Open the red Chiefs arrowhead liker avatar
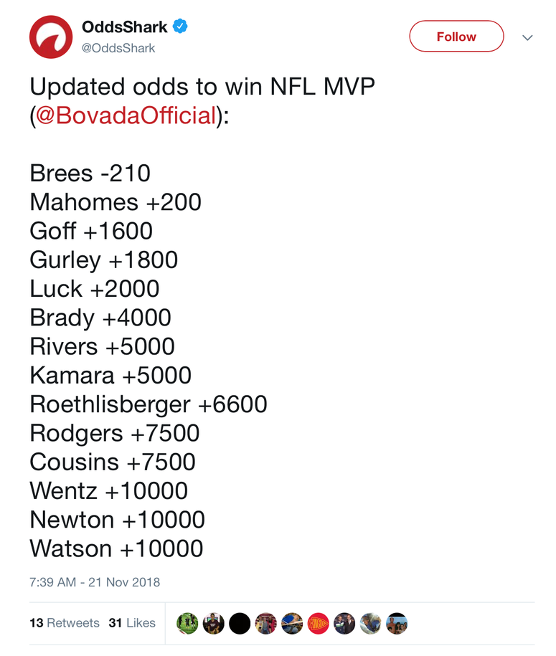The width and height of the screenshot is (556, 656). pyautogui.click(x=319, y=623)
